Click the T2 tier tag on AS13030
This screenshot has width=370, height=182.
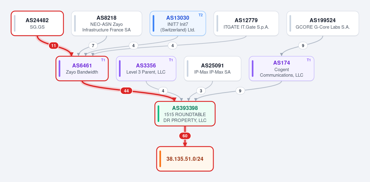tap(200, 15)
